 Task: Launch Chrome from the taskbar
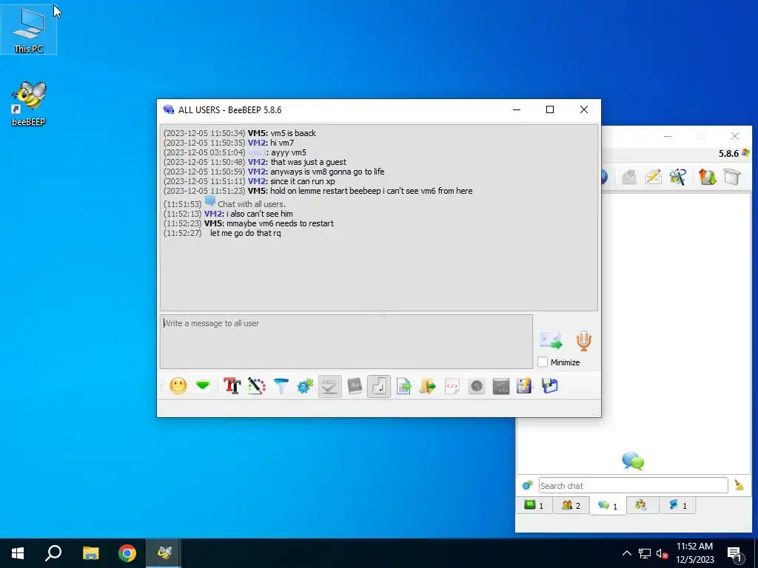[x=127, y=553]
